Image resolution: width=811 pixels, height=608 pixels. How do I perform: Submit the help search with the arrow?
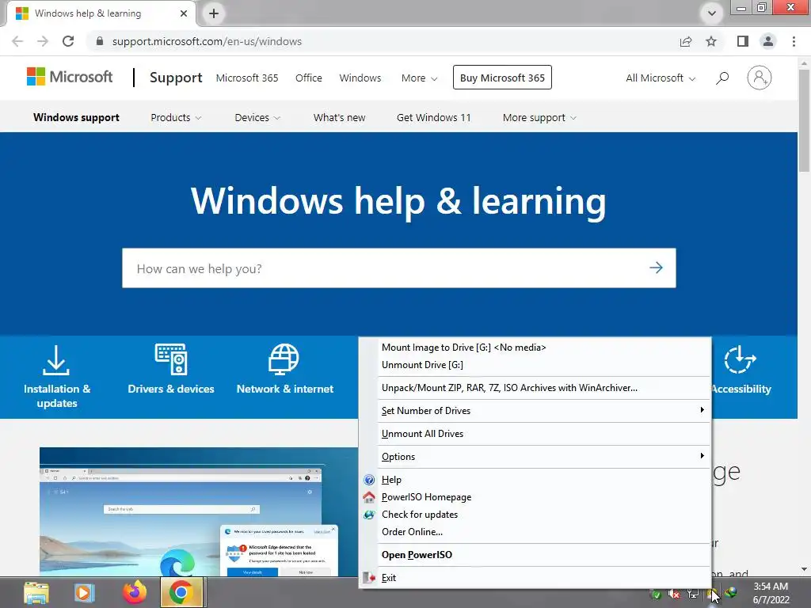click(x=656, y=268)
